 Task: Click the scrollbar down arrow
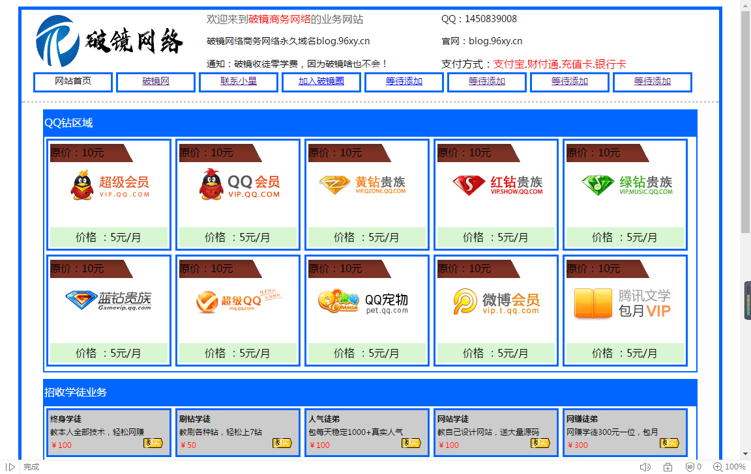point(746,453)
